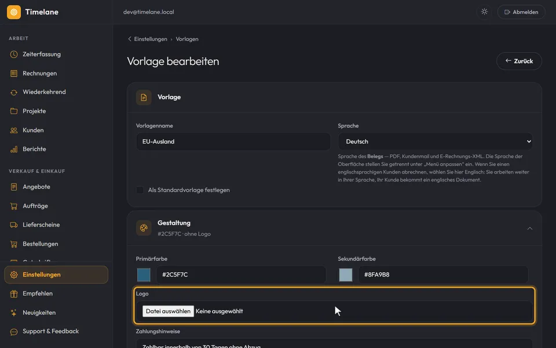Click the Wiederkehrend recurring arrows icon
The height and width of the screenshot is (348, 556).
[x=14, y=92]
